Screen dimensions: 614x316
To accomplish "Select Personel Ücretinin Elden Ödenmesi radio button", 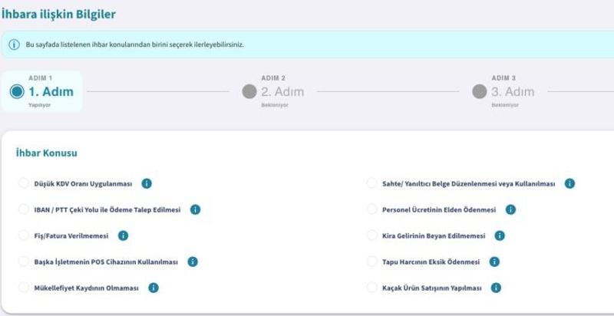I will 371,210.
